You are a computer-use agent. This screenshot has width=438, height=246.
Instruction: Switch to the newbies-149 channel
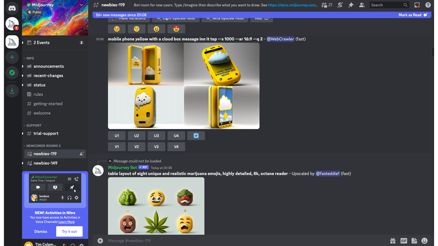point(45,163)
